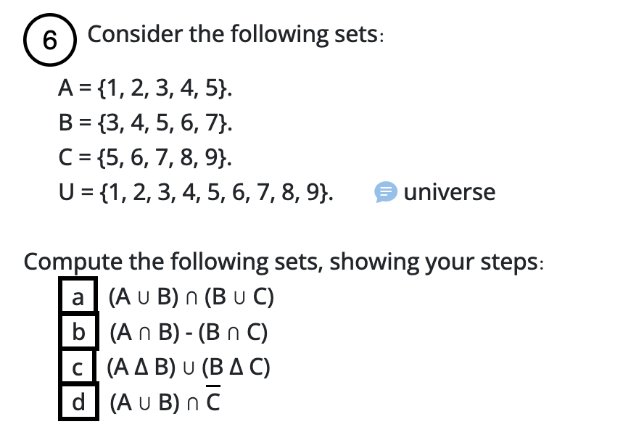The width and height of the screenshot is (623, 440).
Task: Select the boxed letter b label
Action: pos(78,331)
